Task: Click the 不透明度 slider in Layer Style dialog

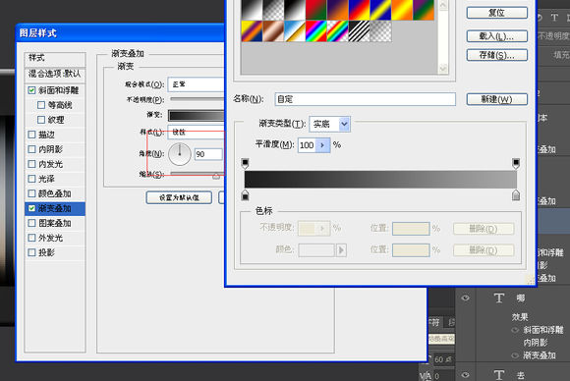Action: [198, 99]
